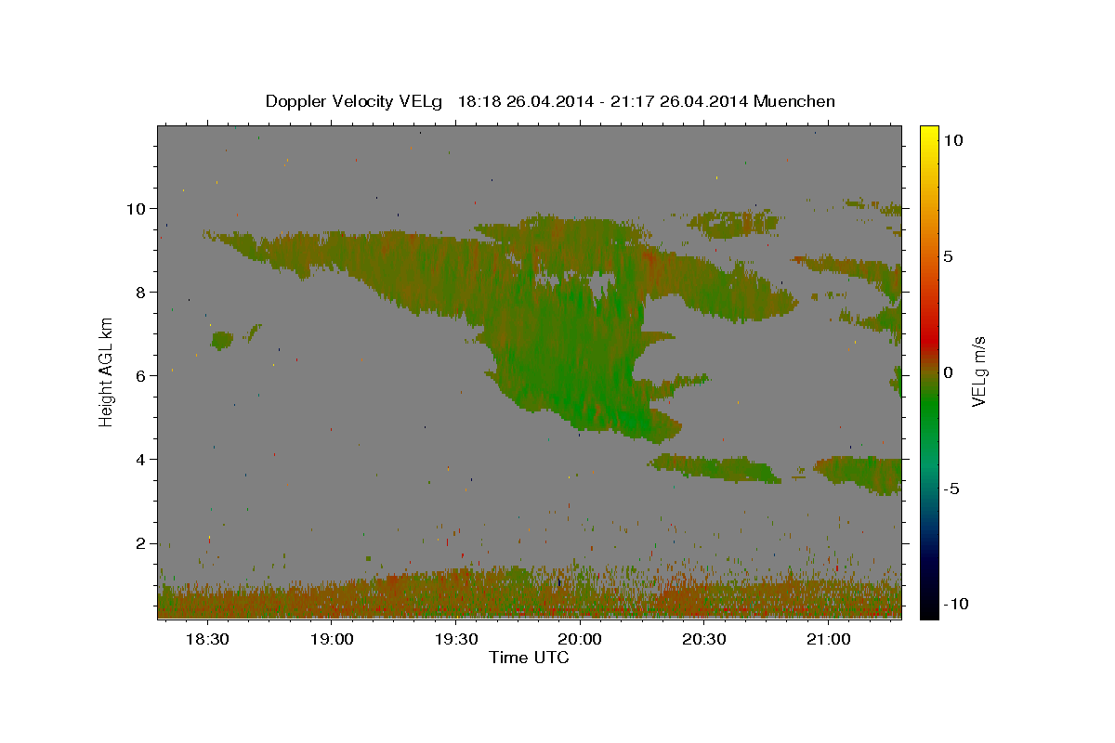Image resolution: width=1115 pixels, height=743 pixels.
Task: Click the '18:30' time axis label
Action: tap(207, 640)
